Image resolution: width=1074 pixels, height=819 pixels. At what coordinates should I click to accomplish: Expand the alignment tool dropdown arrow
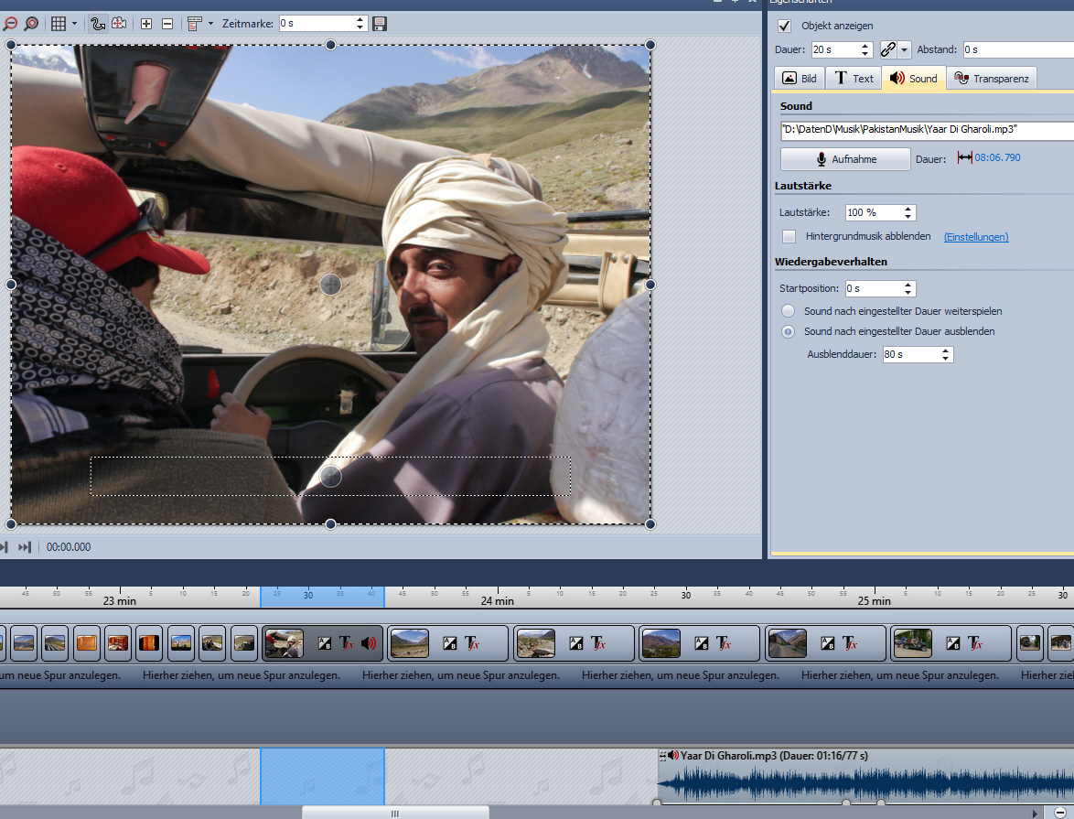(210, 24)
